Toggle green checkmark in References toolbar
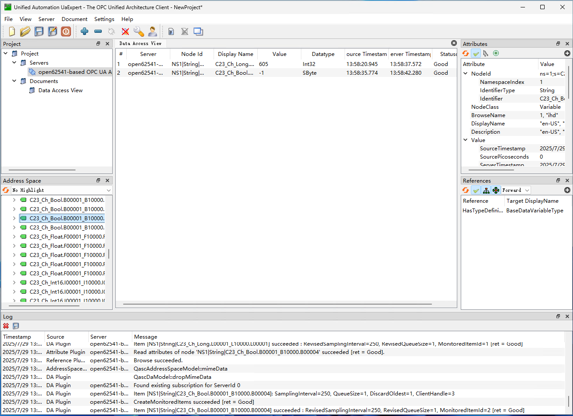The image size is (573, 416). [476, 190]
